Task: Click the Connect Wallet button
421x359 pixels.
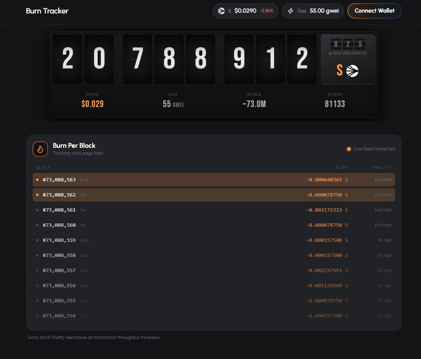Action: coord(374,11)
